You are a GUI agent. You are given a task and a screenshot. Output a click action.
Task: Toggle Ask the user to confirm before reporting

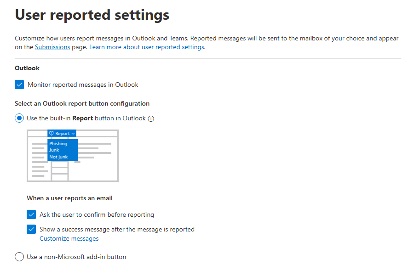(x=31, y=214)
